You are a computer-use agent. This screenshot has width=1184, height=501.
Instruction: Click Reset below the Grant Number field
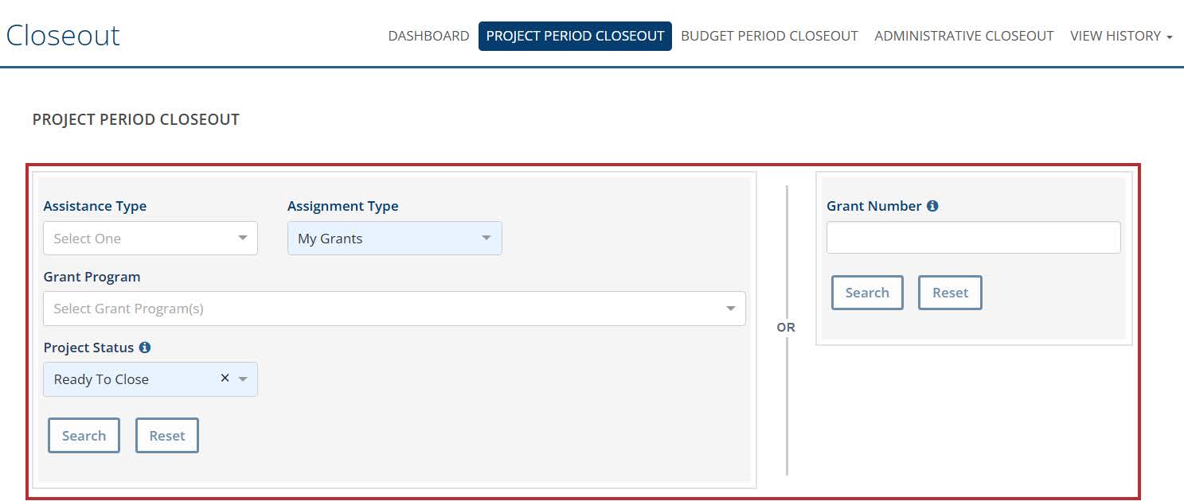[x=950, y=293]
